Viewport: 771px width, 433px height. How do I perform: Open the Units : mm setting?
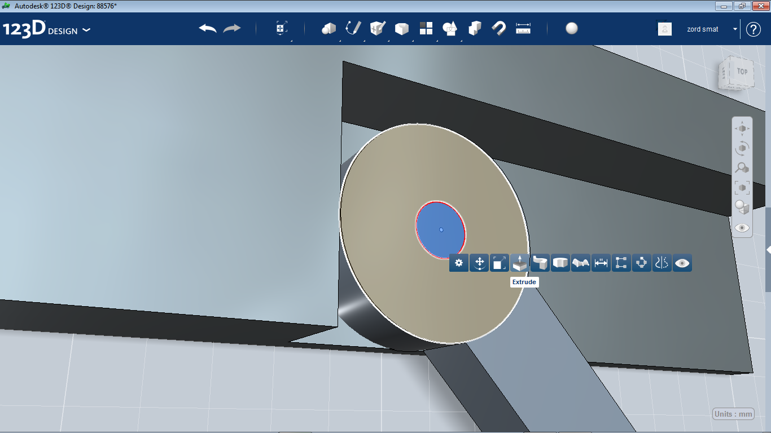click(733, 414)
